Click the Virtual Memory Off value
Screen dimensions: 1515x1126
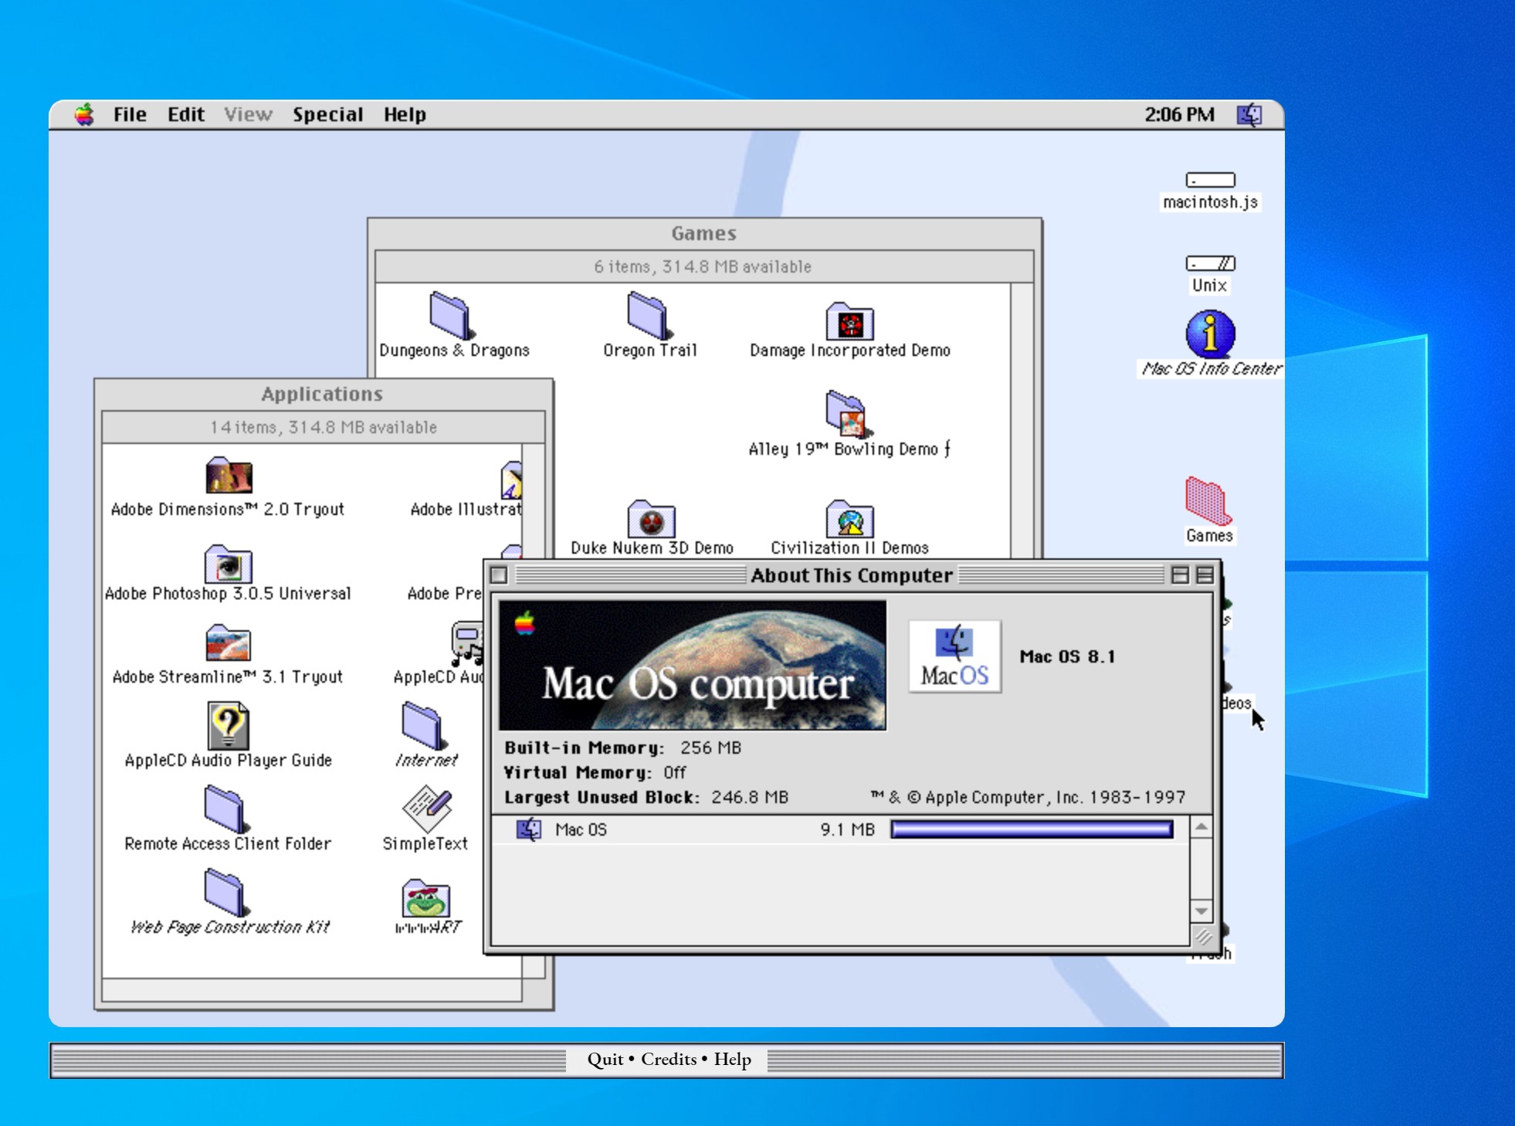coord(674,772)
